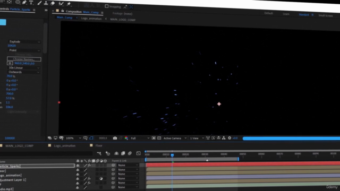The width and height of the screenshot is (340, 191).
Task: Open the Active Camera dropdown
Action: point(175,138)
